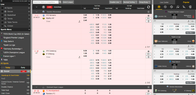Click the soccer ball icon in table header
Screen dimensions: 196x95
[43, 7]
